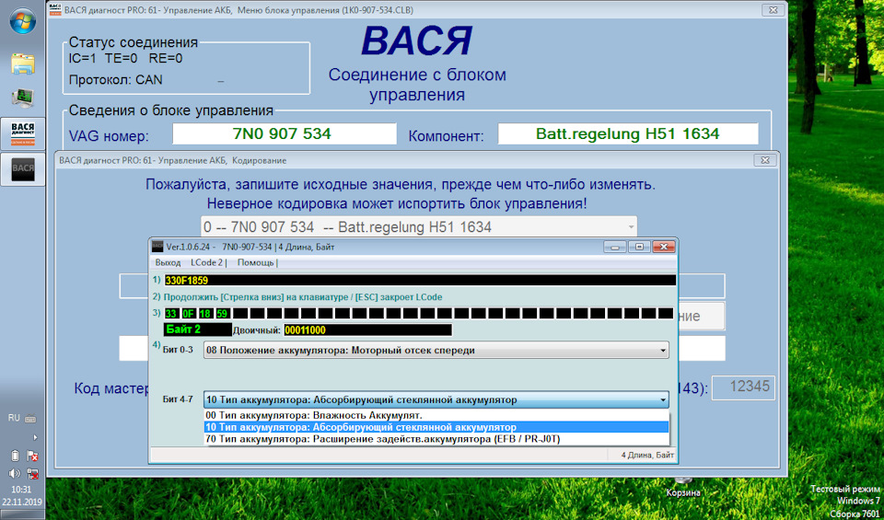Click the battery tray icon
884x520 pixels.
click(16, 456)
